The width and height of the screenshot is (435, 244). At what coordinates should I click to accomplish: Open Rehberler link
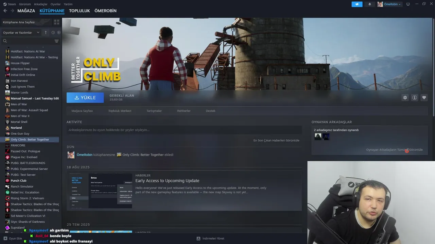184,111
